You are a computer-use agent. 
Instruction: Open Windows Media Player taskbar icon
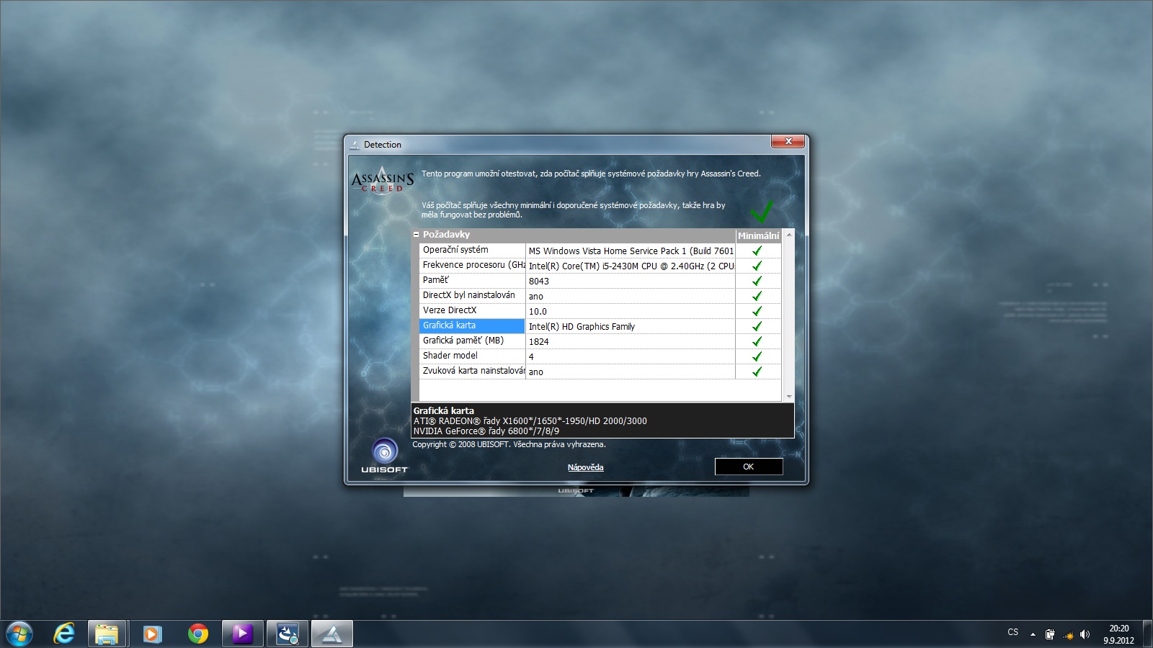152,634
